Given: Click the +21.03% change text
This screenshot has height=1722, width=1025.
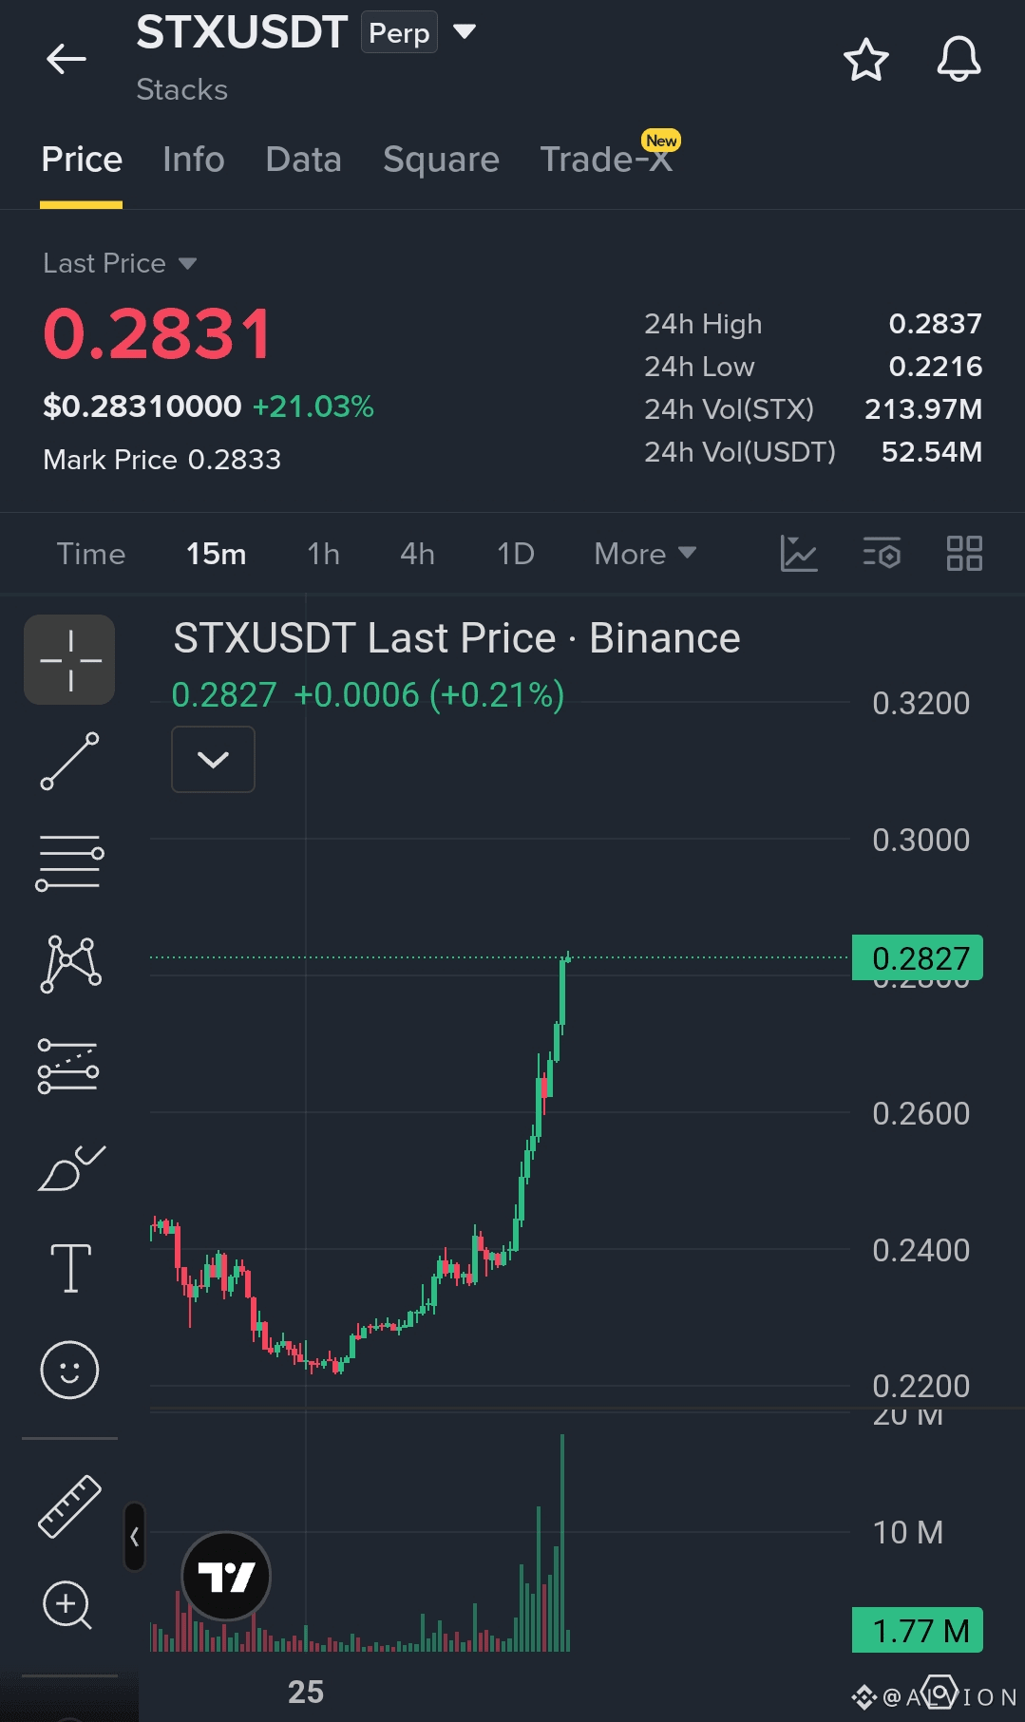Looking at the screenshot, I should pyautogui.click(x=313, y=407).
